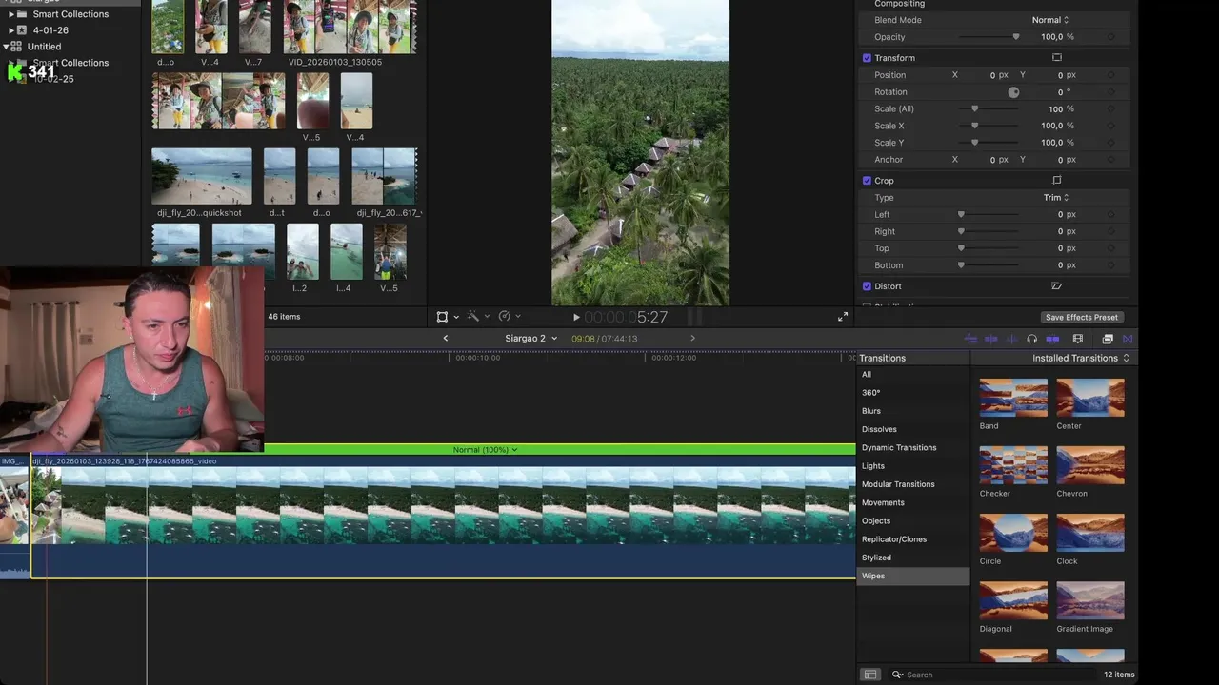
Task: Select the Dynamic Transitions category
Action: tap(912, 448)
